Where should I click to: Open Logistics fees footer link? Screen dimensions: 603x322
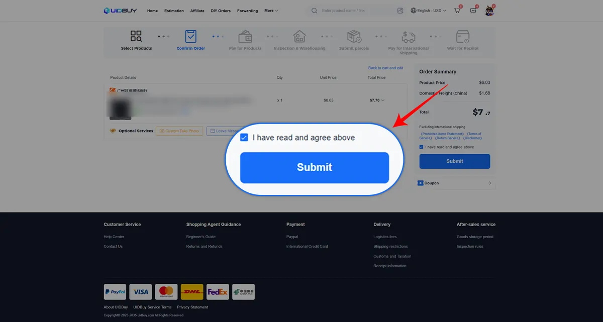coord(385,237)
